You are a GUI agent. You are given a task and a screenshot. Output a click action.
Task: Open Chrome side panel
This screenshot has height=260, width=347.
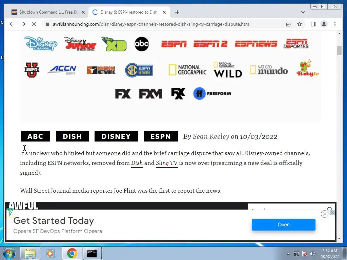tap(313, 24)
